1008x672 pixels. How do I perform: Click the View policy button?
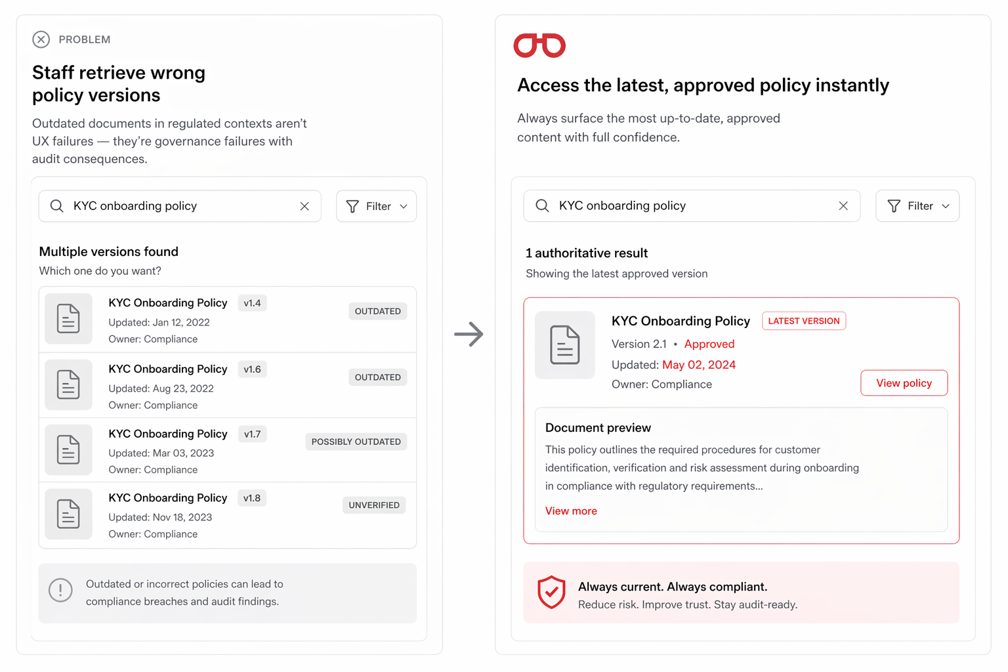point(904,383)
